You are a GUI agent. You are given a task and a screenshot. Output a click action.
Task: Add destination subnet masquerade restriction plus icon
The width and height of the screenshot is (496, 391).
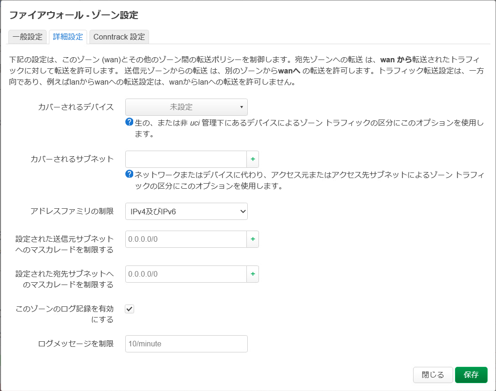pos(253,274)
